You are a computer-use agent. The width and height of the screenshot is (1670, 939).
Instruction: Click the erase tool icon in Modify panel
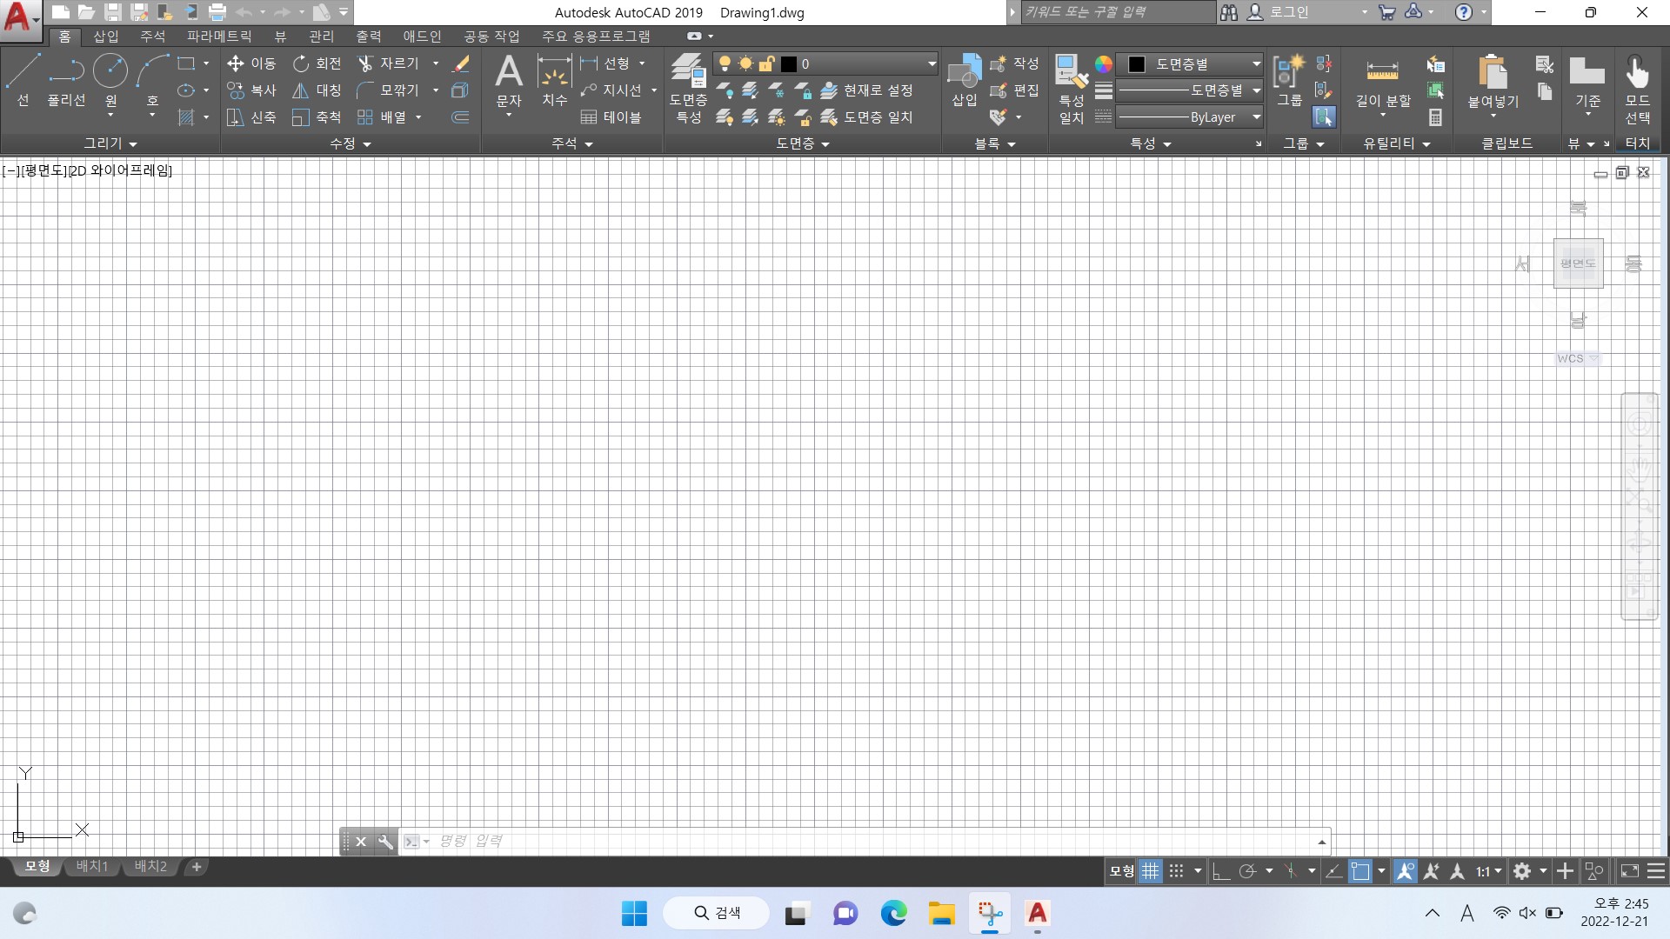462,63
